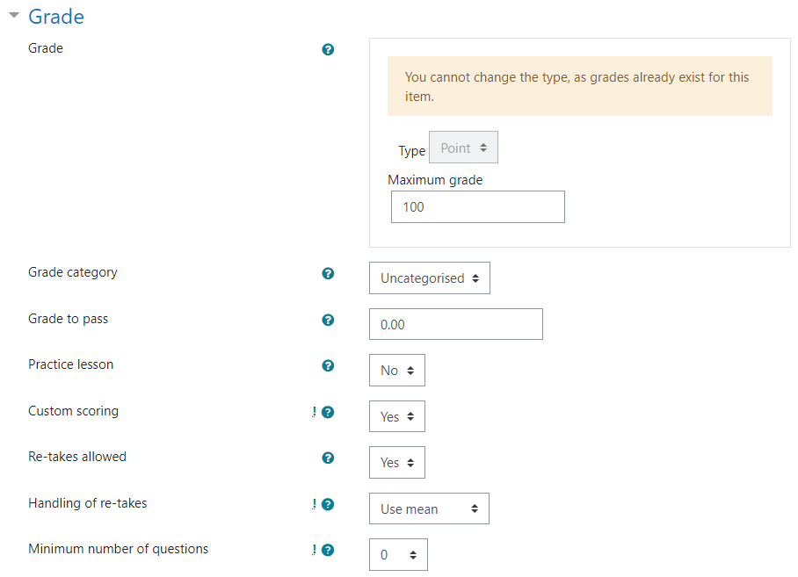Viewport: 798px width, 577px height.
Task: Focus the Grade to pass field
Action: tap(456, 324)
